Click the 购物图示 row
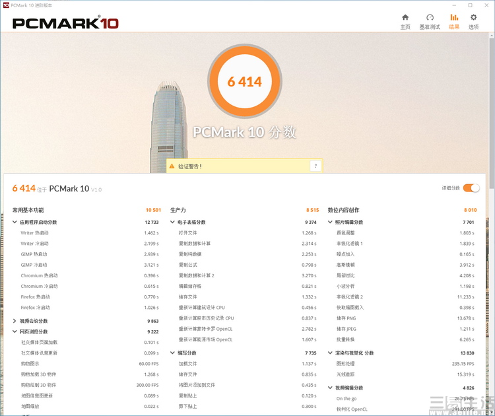The width and height of the screenshot is (495, 416). (90, 364)
